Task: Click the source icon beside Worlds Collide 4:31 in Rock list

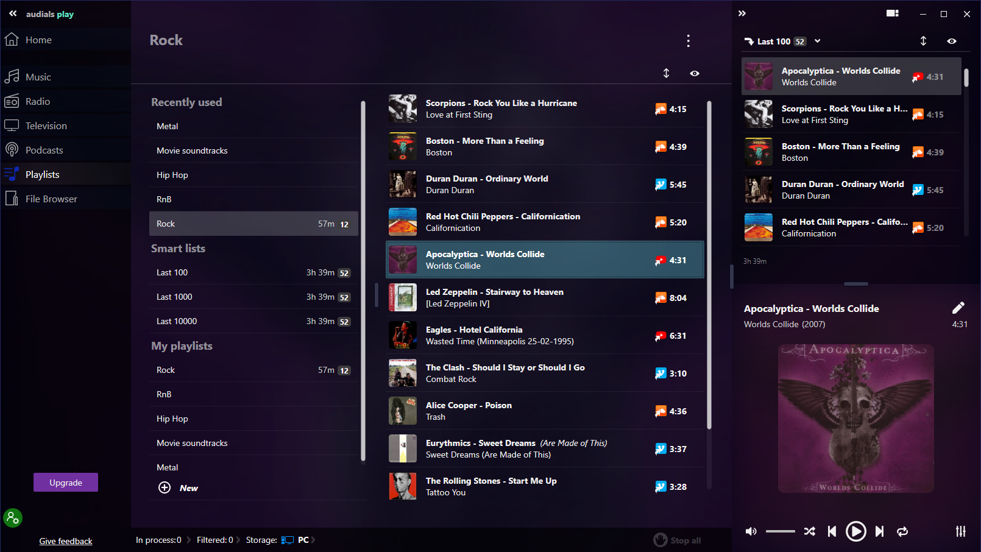Action: pyautogui.click(x=660, y=260)
